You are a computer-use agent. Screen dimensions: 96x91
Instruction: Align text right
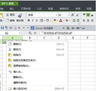pyautogui.click(x=92, y=20)
